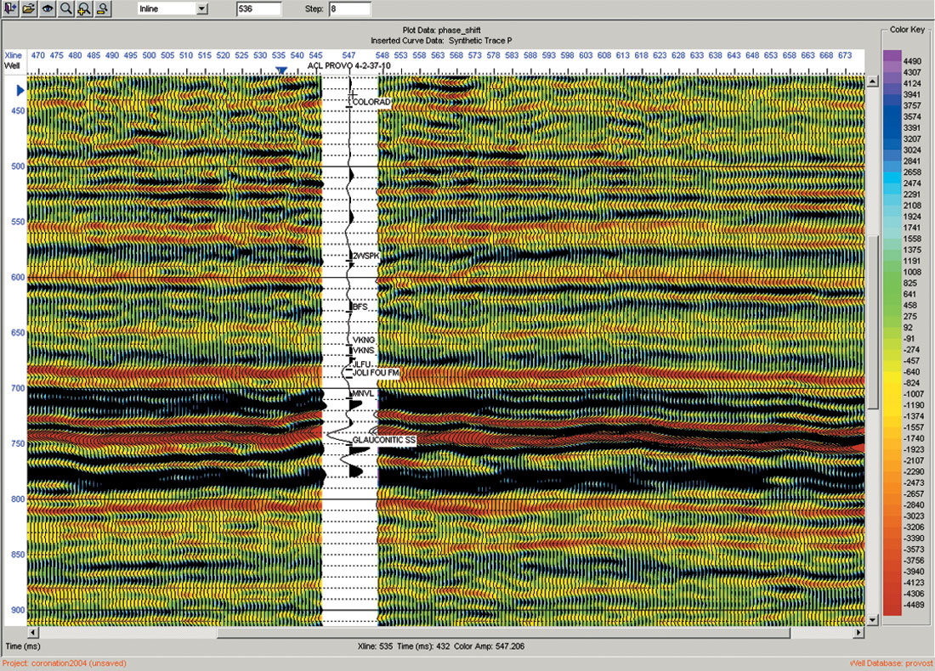Click the exit door icon in the toolbar
Screen dimensions: 935x671
coord(10,8)
